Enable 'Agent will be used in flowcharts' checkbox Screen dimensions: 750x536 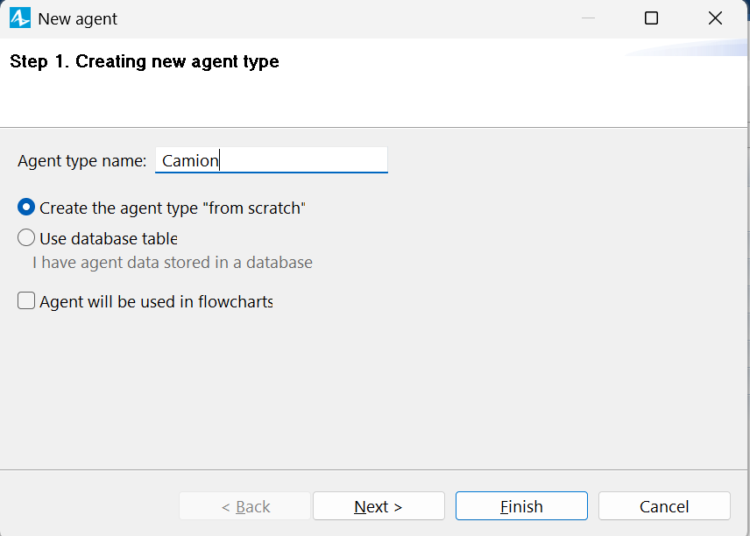(x=26, y=301)
